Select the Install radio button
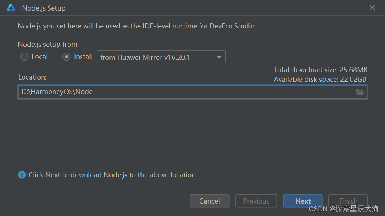 point(66,57)
